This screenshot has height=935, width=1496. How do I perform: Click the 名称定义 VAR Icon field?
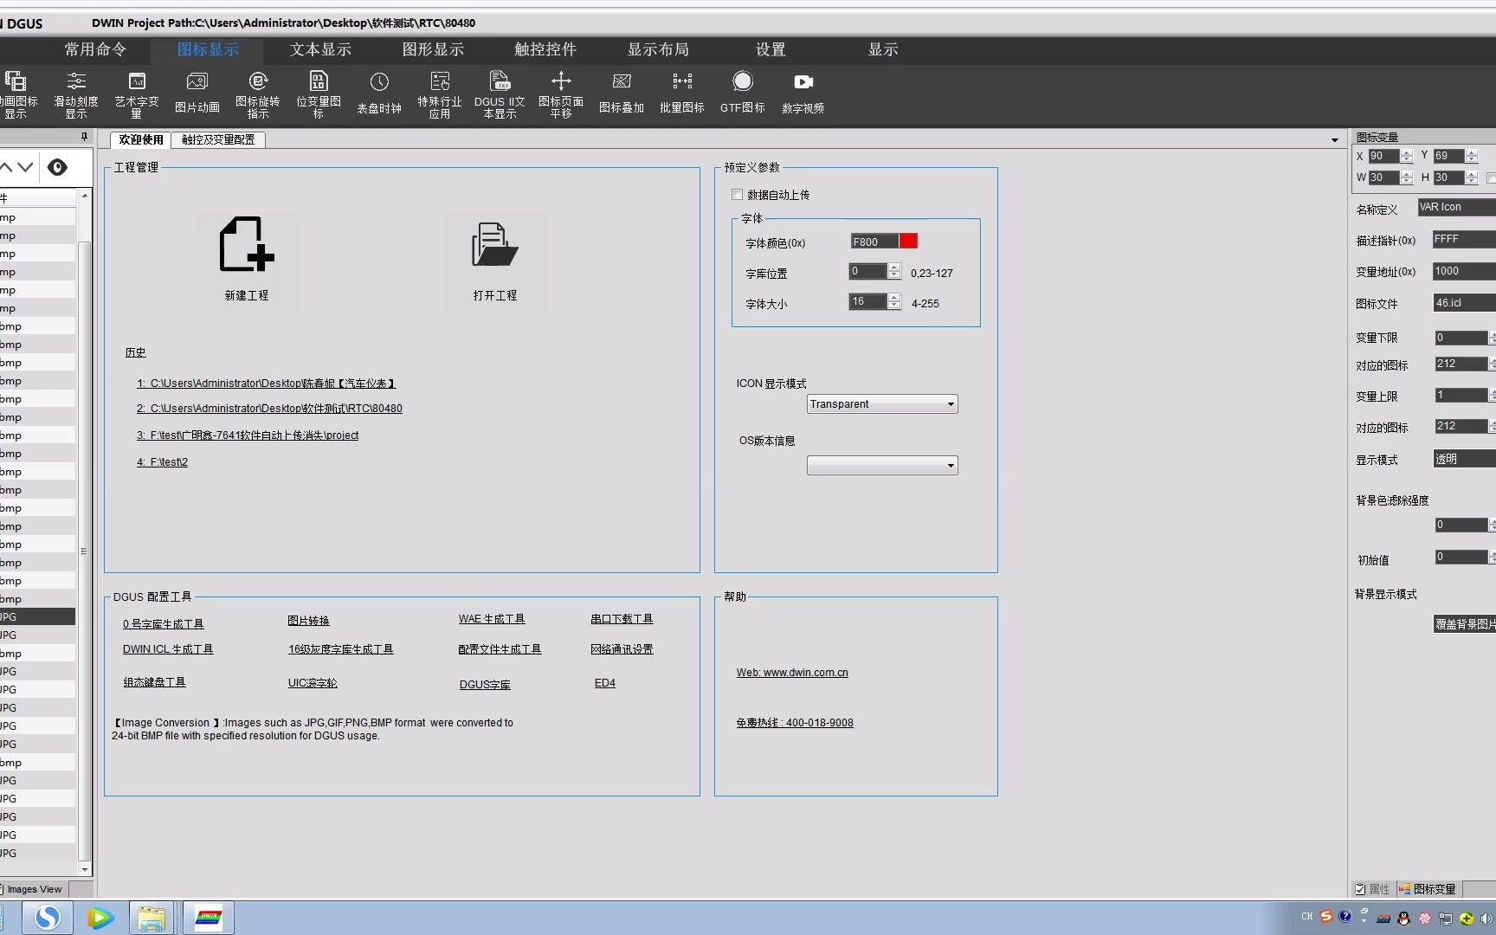click(1456, 207)
